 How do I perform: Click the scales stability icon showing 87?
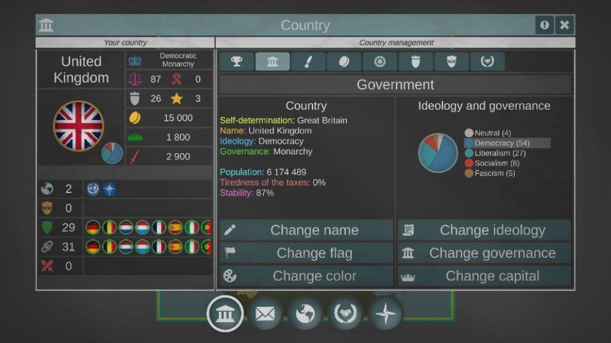pyautogui.click(x=135, y=79)
